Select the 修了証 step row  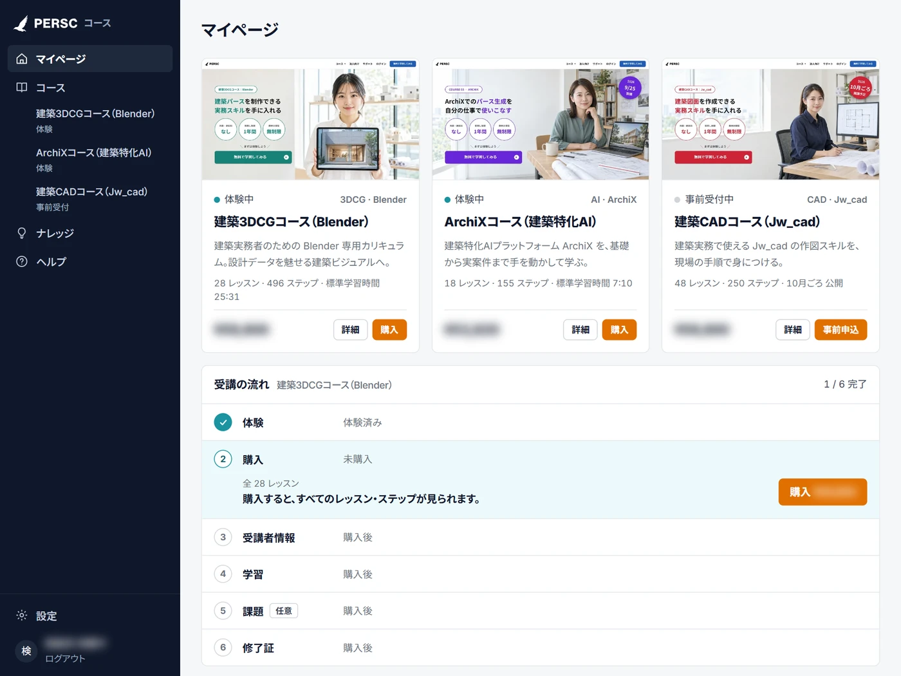pos(541,647)
